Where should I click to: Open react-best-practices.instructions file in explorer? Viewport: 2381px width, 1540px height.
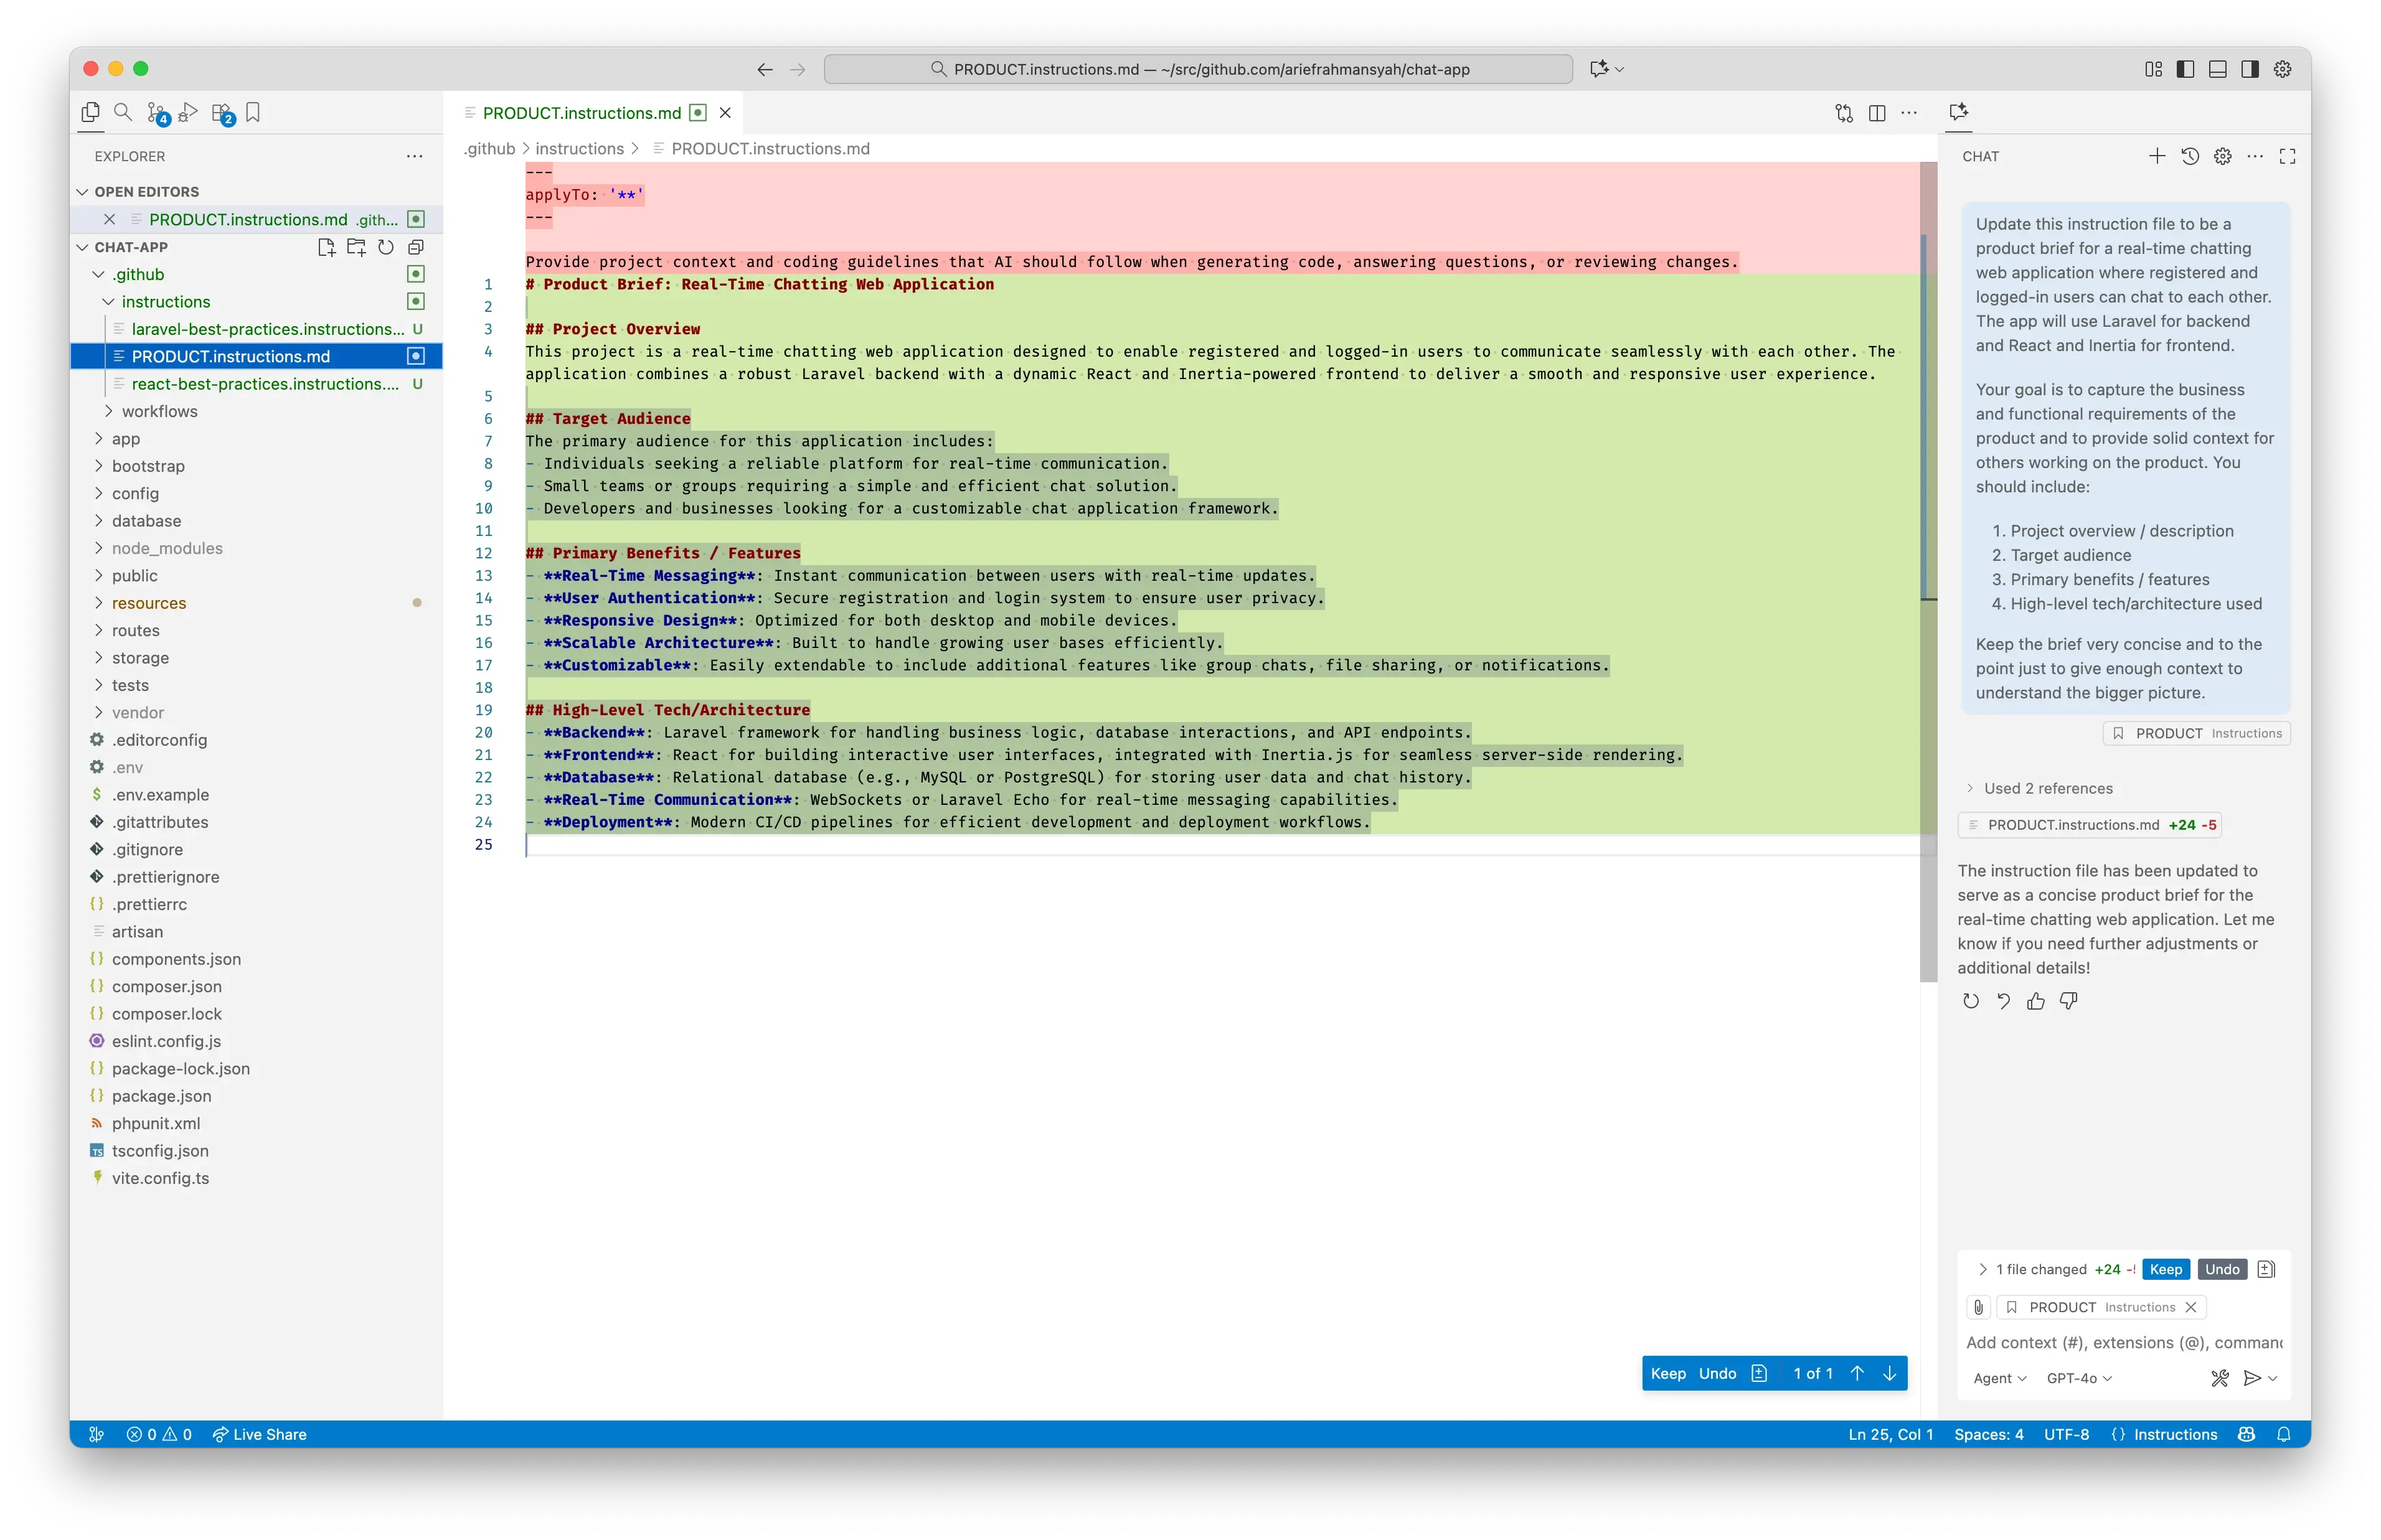click(265, 384)
